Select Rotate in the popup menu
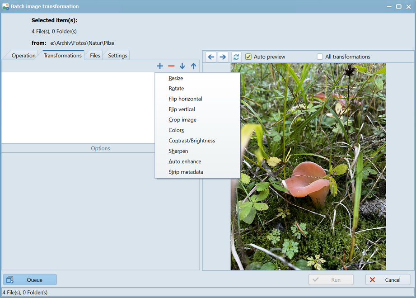Screen dimensions: 416x298 [x=176, y=89]
